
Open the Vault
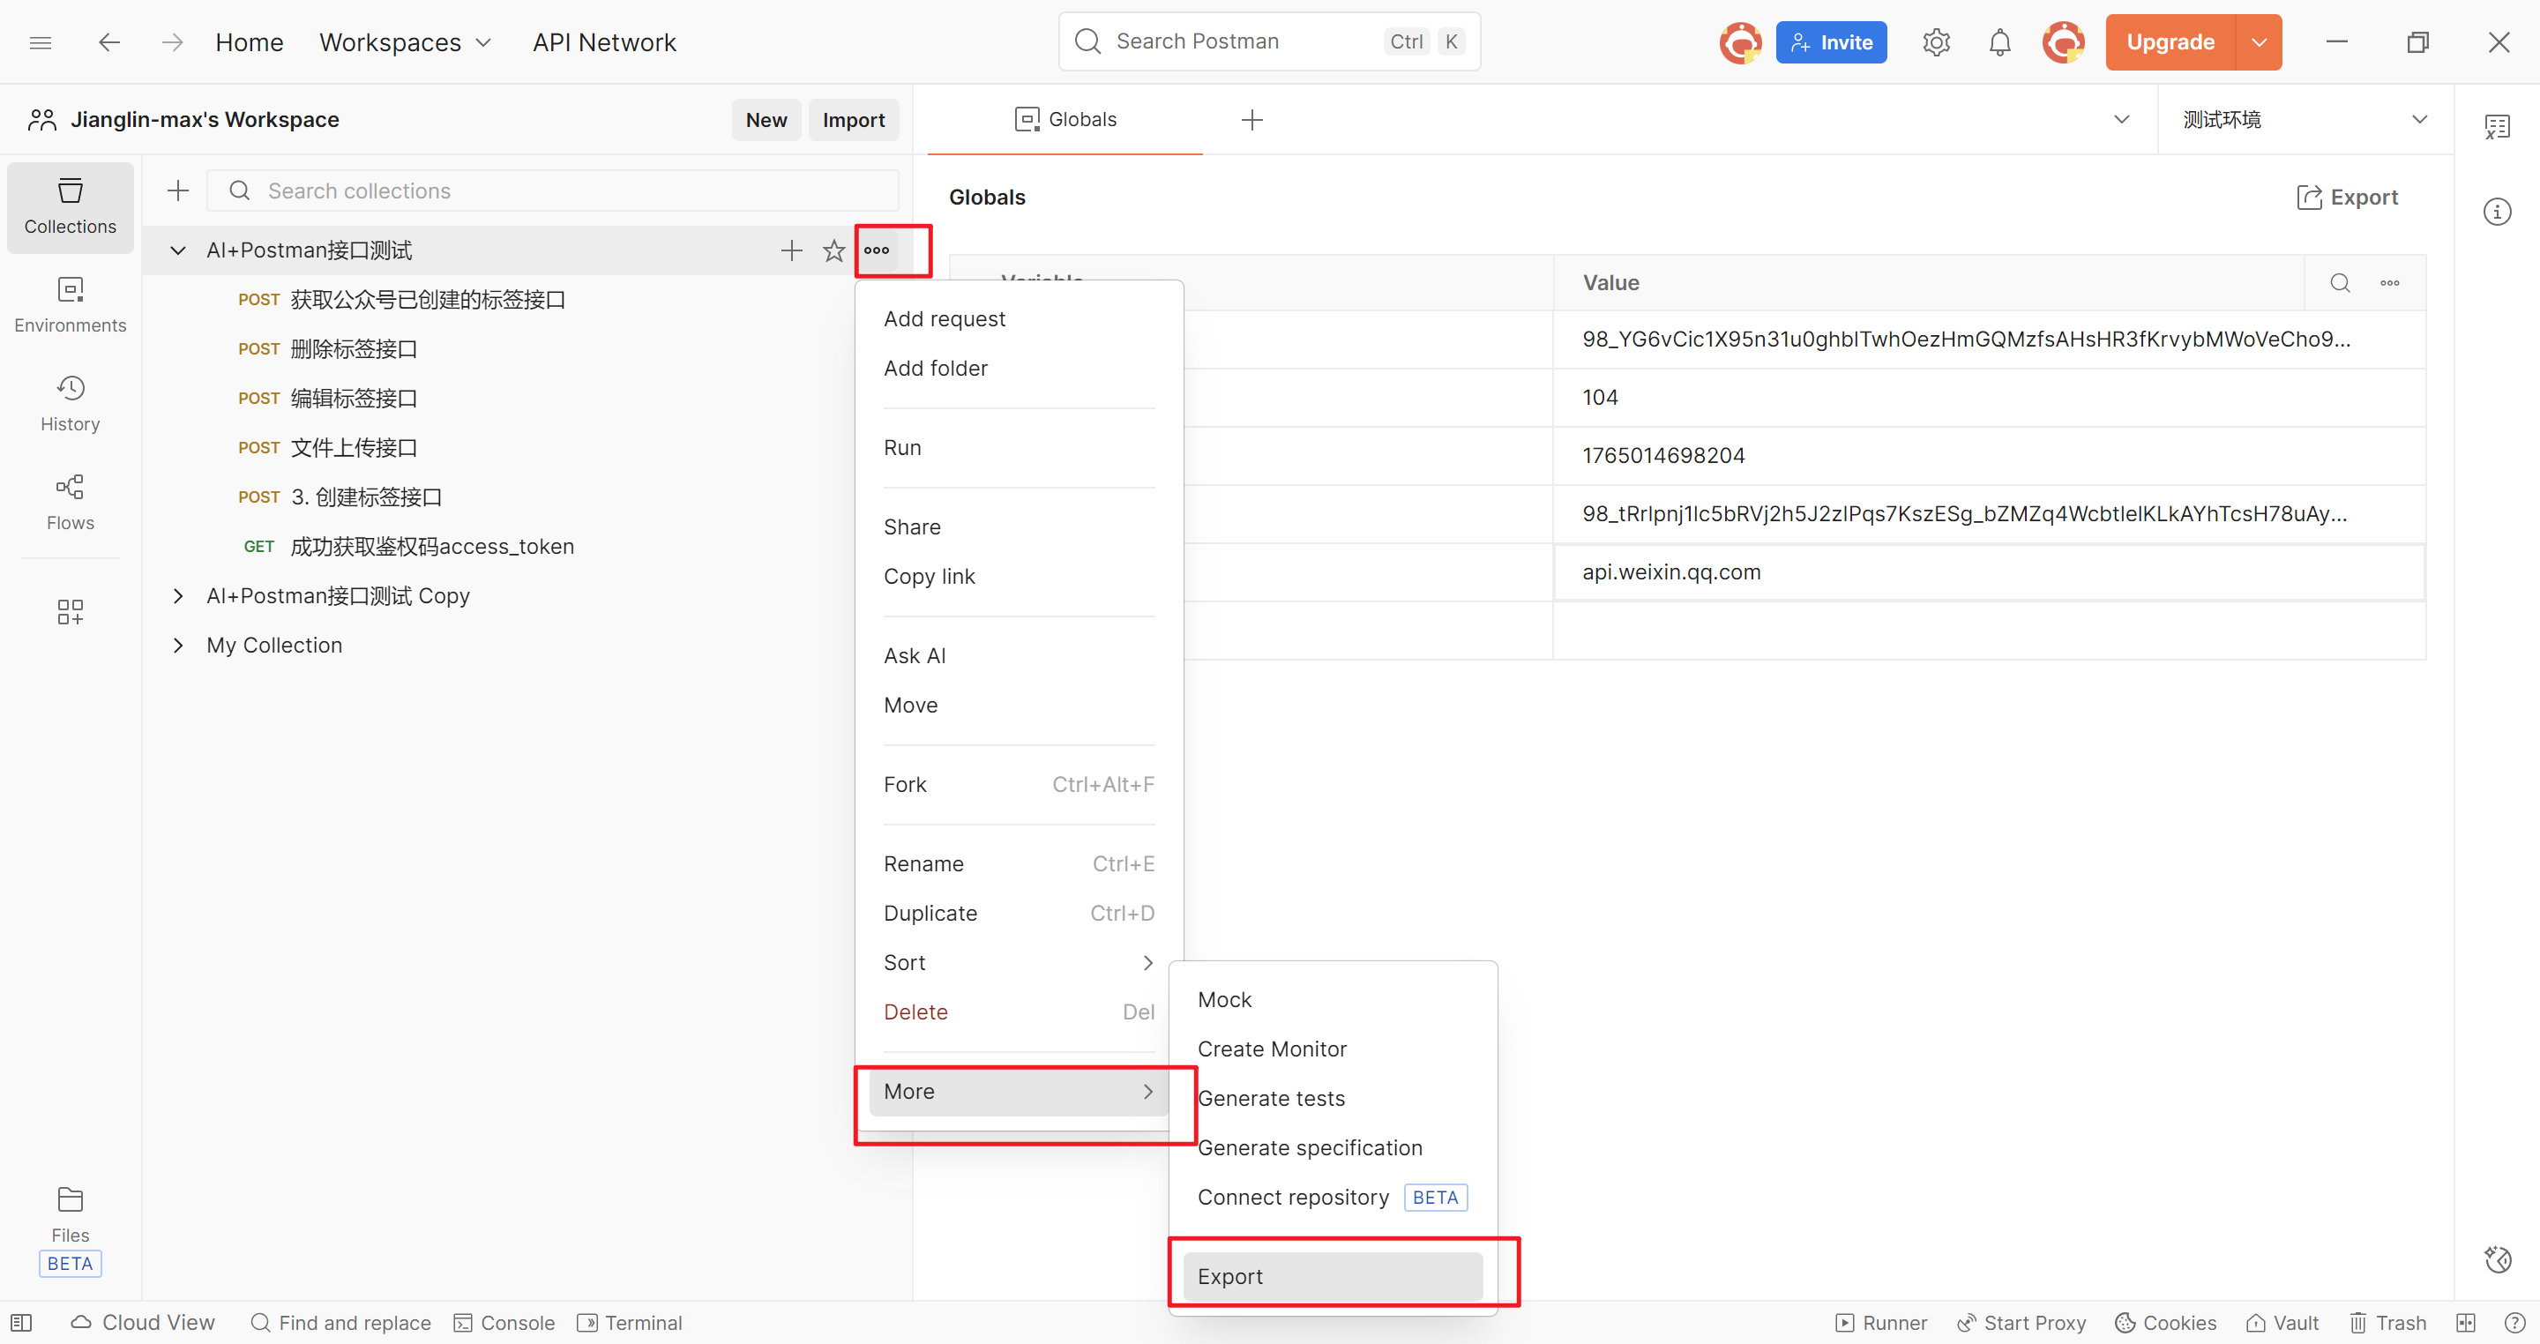[x=2282, y=1324]
